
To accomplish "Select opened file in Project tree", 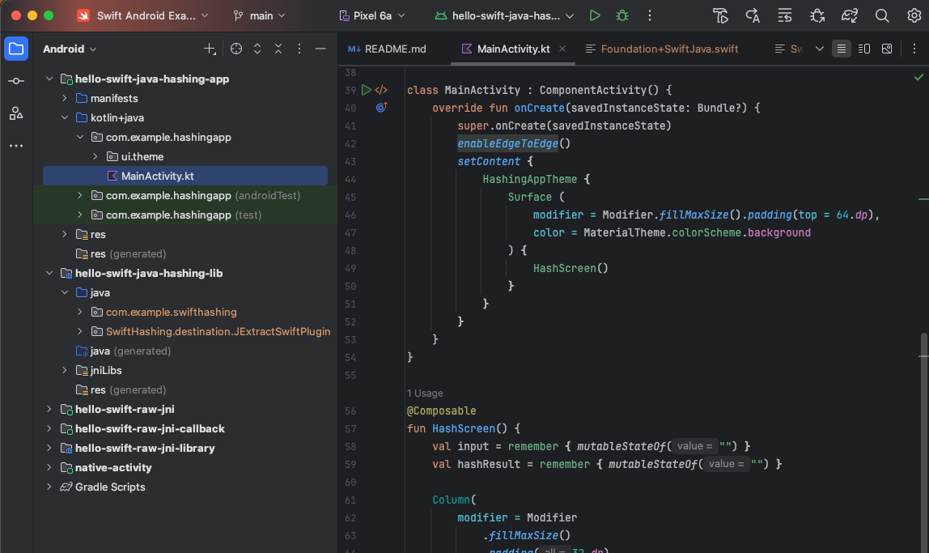I will pyautogui.click(x=235, y=49).
